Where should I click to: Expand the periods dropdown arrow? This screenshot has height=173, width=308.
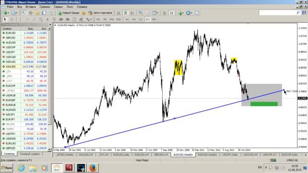pyautogui.click(x=192, y=13)
